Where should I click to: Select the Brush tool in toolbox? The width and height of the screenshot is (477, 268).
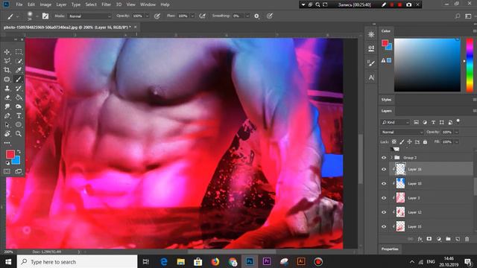tap(19, 80)
